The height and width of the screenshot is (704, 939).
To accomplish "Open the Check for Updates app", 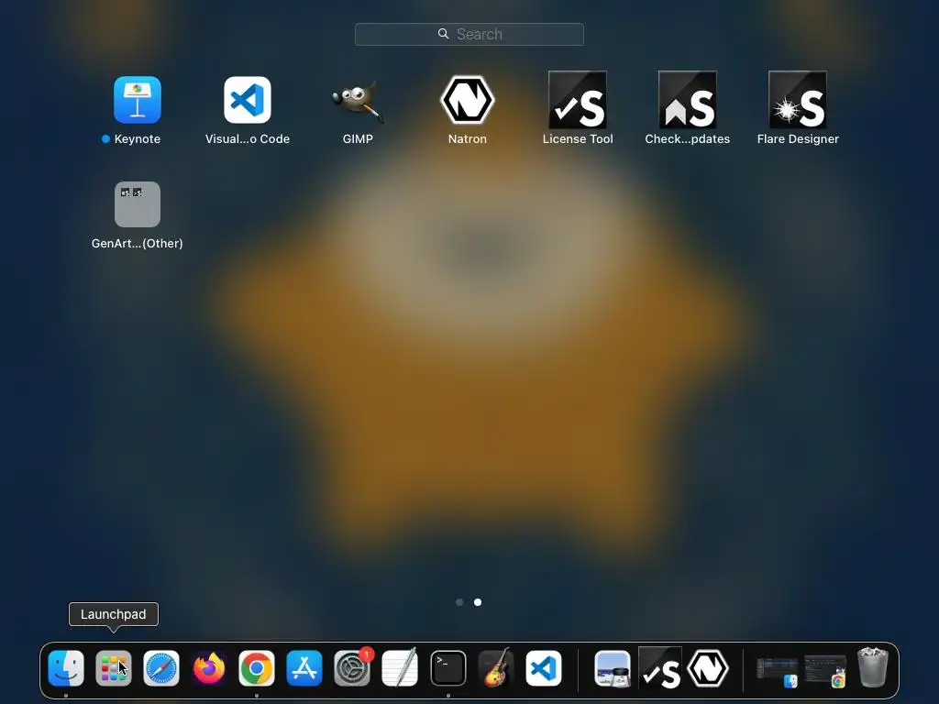I will click(688, 100).
